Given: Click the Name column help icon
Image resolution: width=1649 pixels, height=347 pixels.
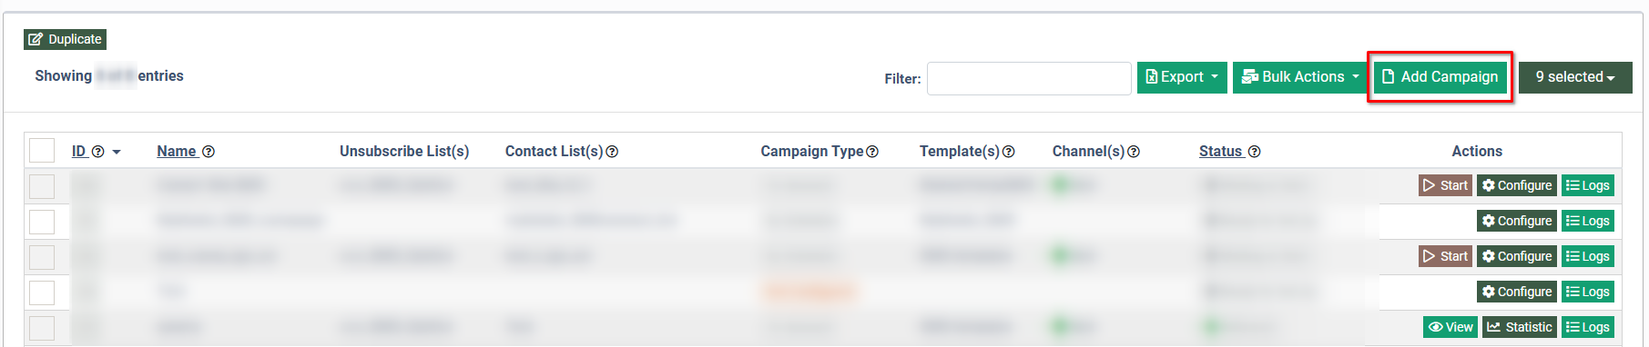Looking at the screenshot, I should [209, 152].
